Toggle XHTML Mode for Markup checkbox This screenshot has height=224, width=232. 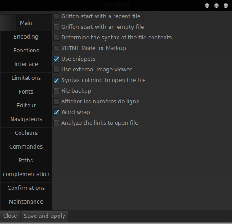pos(56,48)
